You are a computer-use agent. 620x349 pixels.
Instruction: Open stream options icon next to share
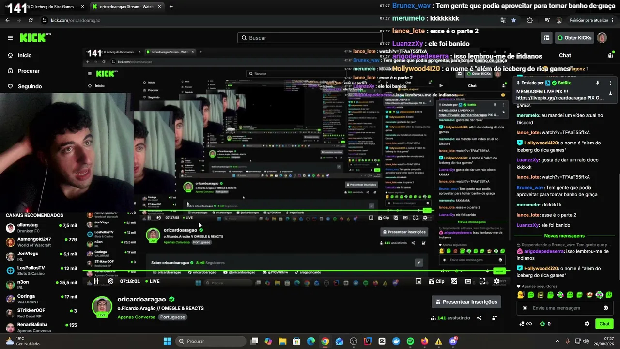tap(495, 318)
